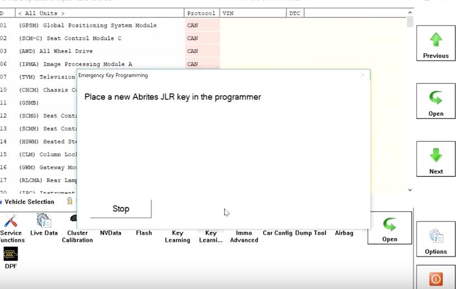Image resolution: width=456 pixels, height=289 pixels.
Task: Close the Emergency Key Programming dialog
Action: 362,75
